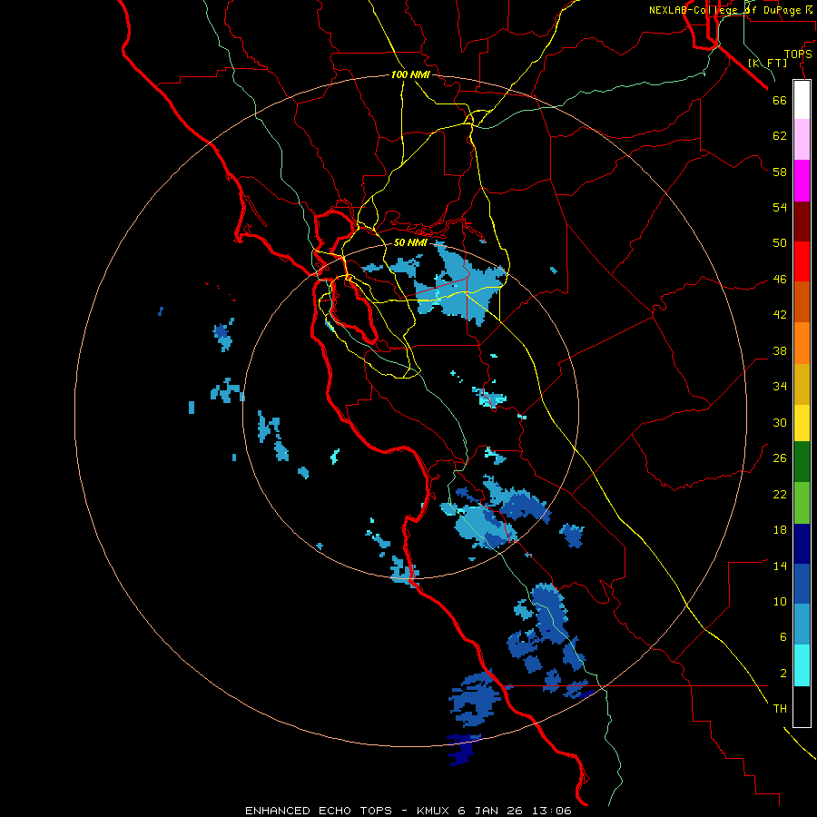Click the 6 legend scale value
Screen dimensions: 817x817
[x=783, y=637]
